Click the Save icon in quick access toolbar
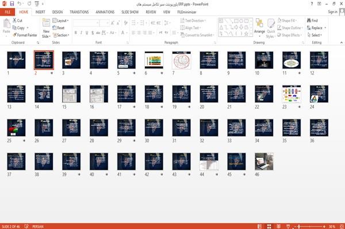 click(12, 4)
